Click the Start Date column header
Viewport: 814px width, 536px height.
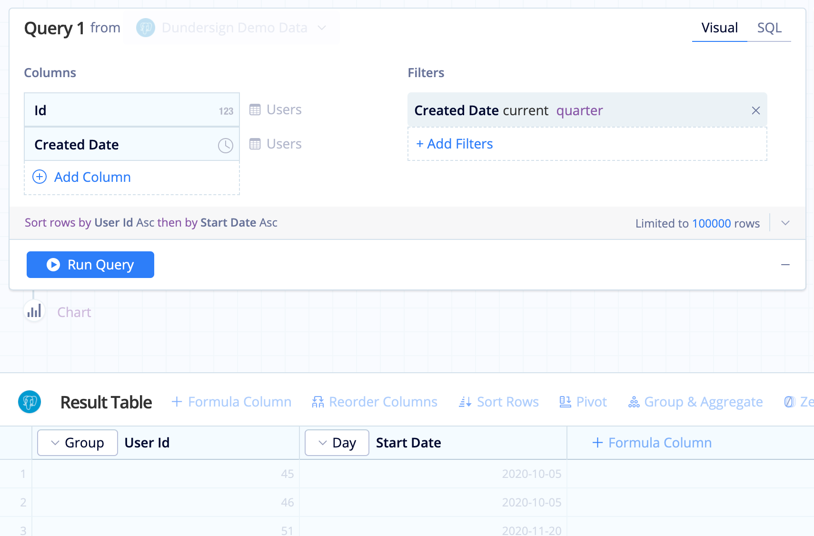click(408, 443)
